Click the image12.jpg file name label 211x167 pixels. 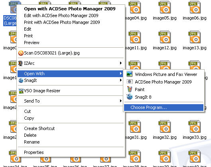coord(165,48)
